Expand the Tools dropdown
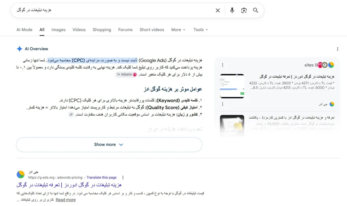The image size is (347, 206). click(x=201, y=30)
